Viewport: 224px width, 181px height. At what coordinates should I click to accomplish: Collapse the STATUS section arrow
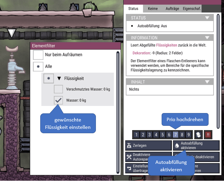click(x=207, y=18)
